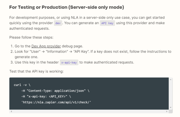Click the Content-Type header code line
This screenshot has width=180, height=117.
55,91
